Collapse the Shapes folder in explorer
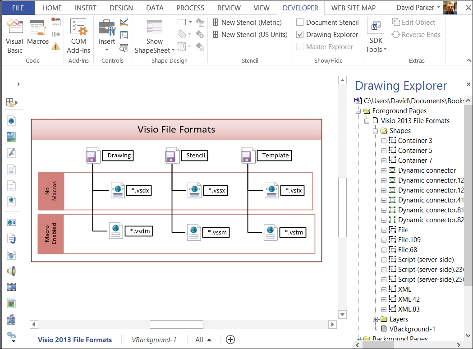This screenshot has height=349, width=473. 375,131
